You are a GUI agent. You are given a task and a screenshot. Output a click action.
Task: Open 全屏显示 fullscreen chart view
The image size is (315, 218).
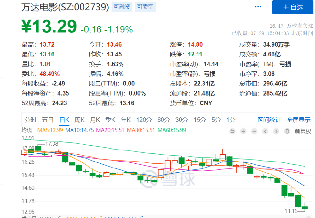pyautogui.click(x=299, y=120)
